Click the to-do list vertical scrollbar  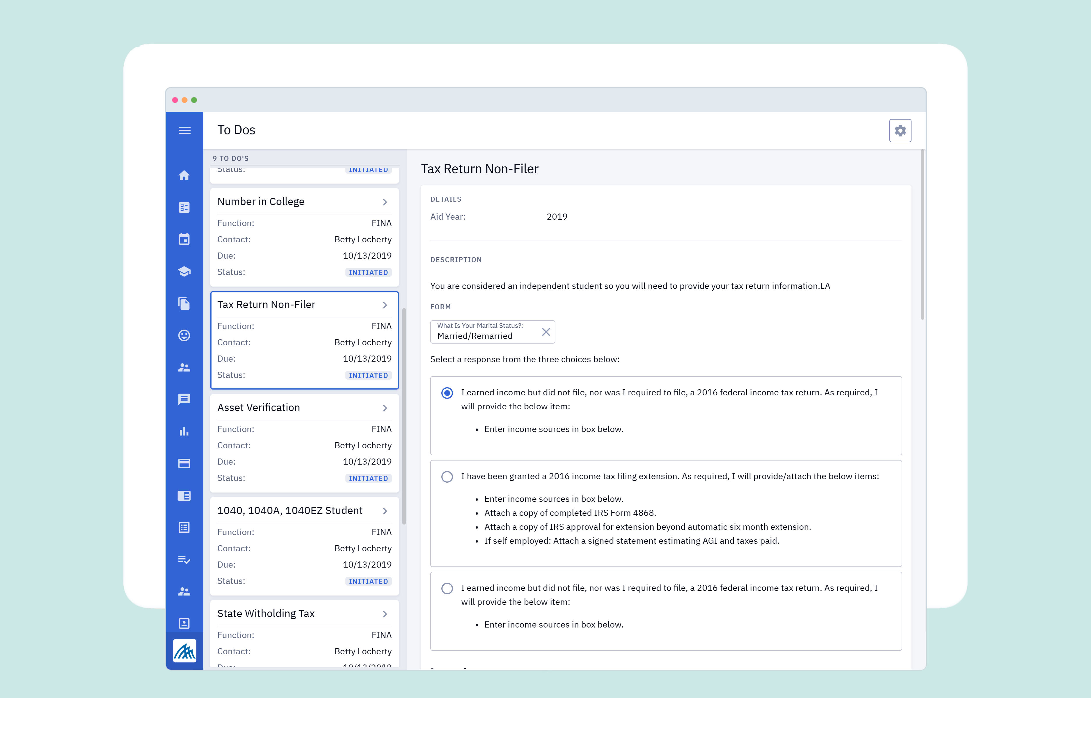404,417
